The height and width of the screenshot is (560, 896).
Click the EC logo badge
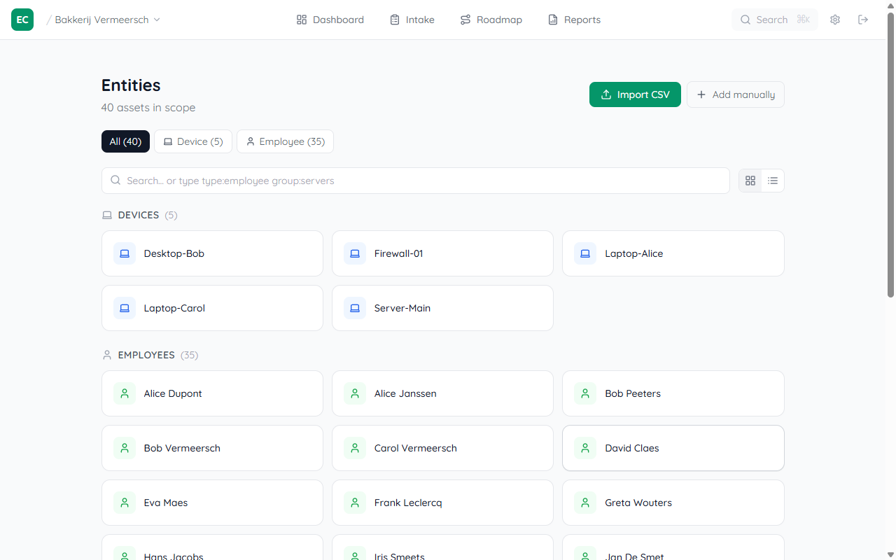click(22, 20)
